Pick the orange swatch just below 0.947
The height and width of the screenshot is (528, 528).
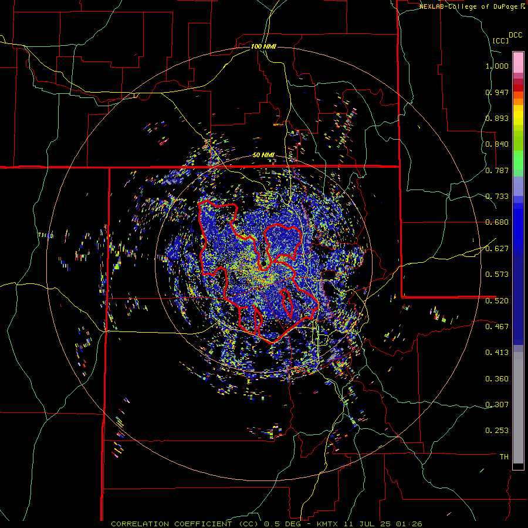point(518,101)
